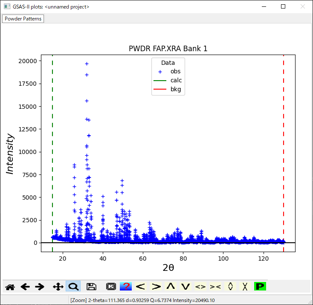Click the green 'P' publish icon

[260, 287]
